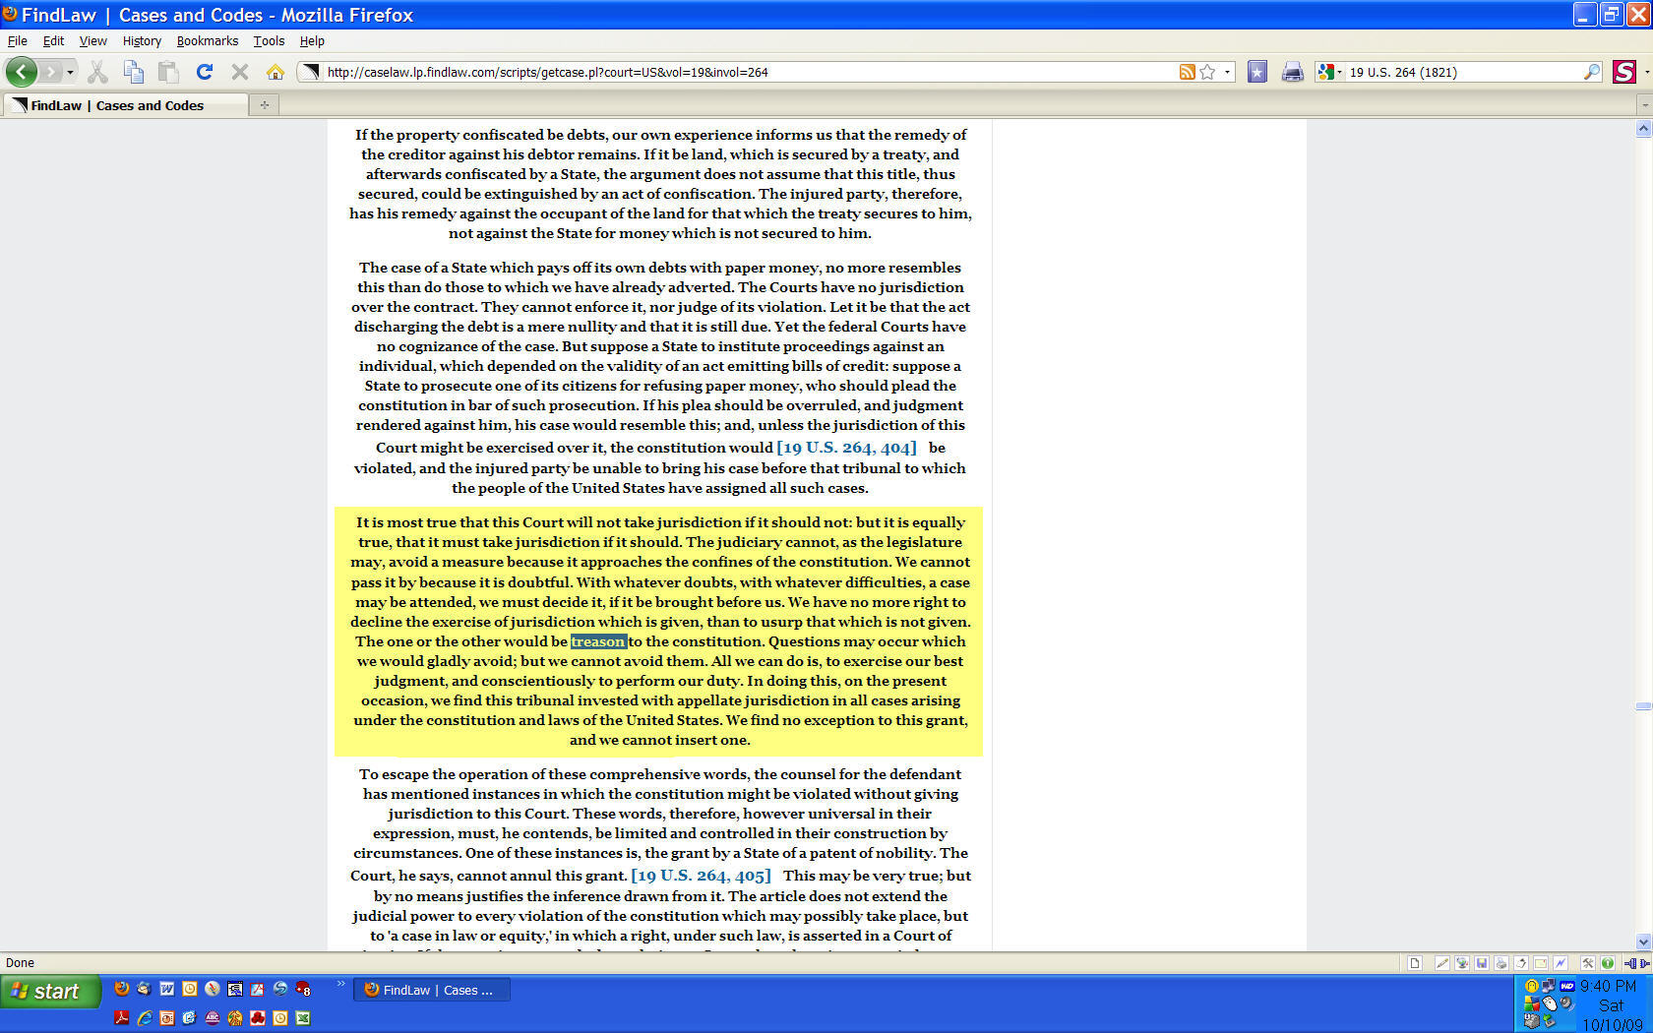The image size is (1653, 1033).
Task: Open the Google search engine dropdown
Action: pyautogui.click(x=1330, y=72)
